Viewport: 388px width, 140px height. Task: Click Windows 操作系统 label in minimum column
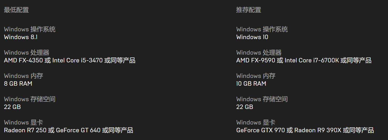pos(30,29)
